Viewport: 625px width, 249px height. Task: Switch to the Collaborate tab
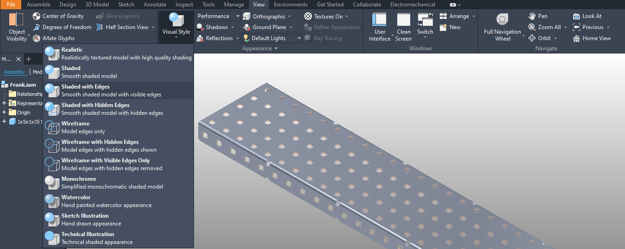point(367,5)
